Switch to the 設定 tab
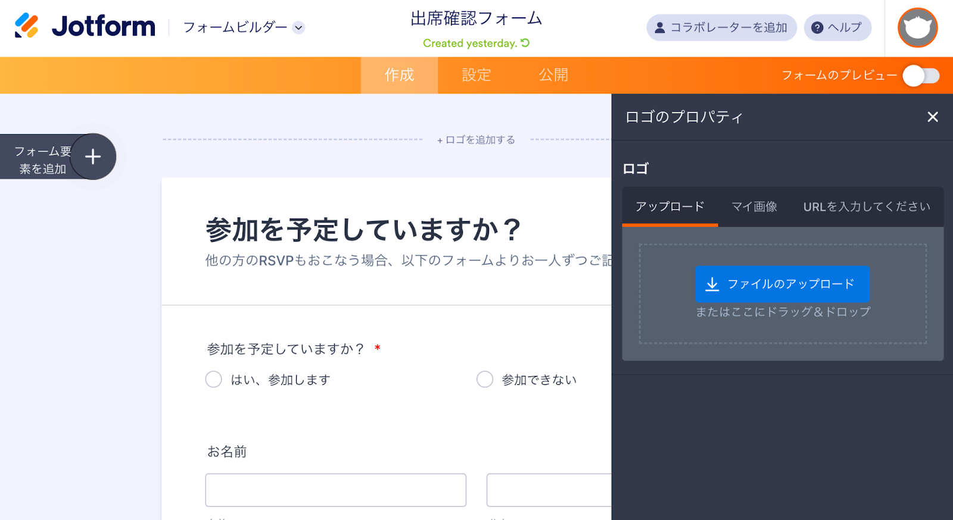953x520 pixels. click(476, 75)
